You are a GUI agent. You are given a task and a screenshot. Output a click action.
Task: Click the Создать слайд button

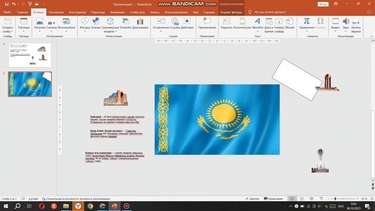pyautogui.click(x=8, y=25)
